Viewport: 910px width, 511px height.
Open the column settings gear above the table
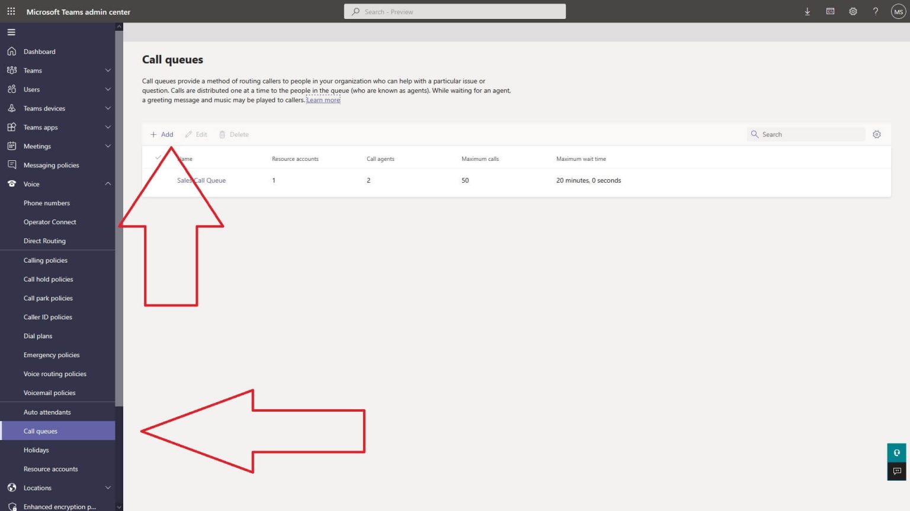tap(877, 134)
